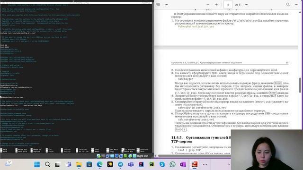303x170 pixels.
Task: Open Microsoft Edge from the taskbar
Action: pos(99,164)
